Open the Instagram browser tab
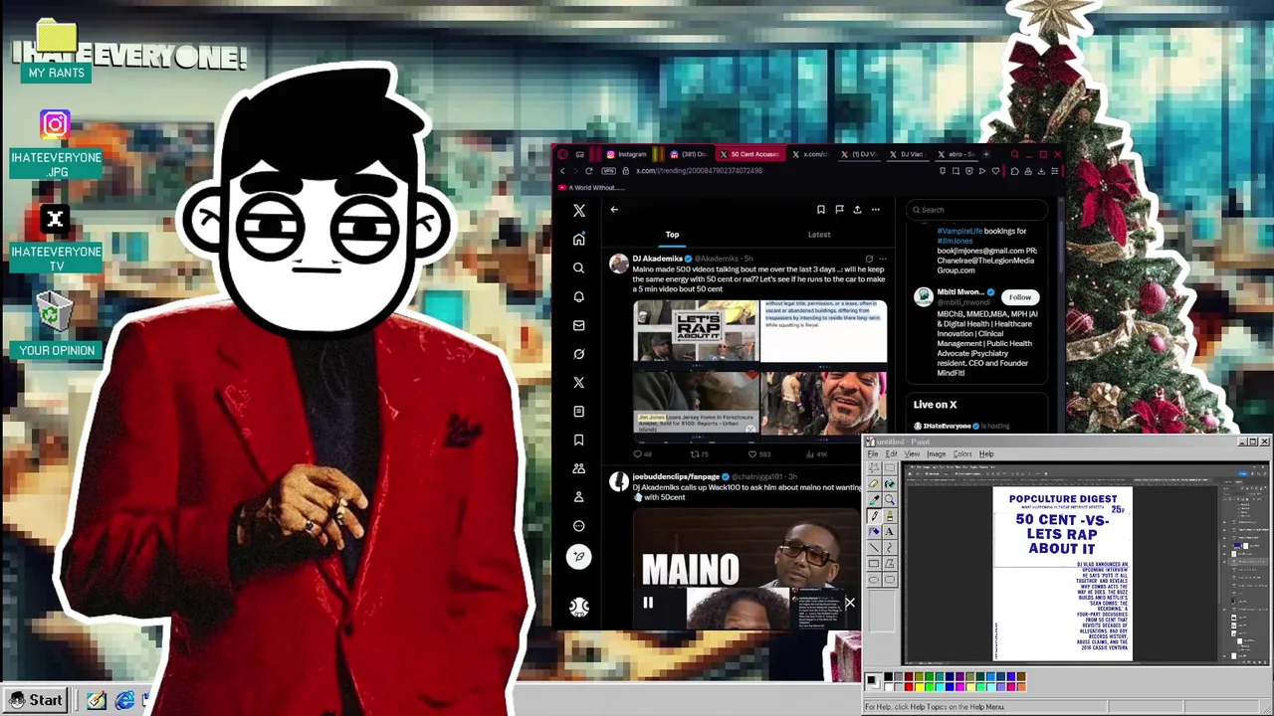 pyautogui.click(x=626, y=154)
